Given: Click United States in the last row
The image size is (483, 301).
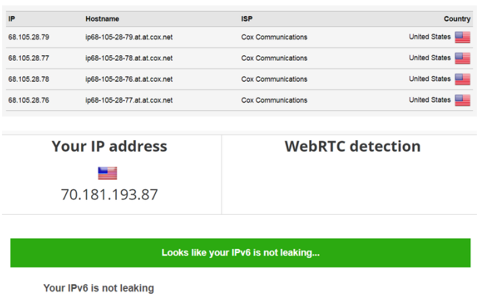Looking at the screenshot, I should [x=430, y=100].
